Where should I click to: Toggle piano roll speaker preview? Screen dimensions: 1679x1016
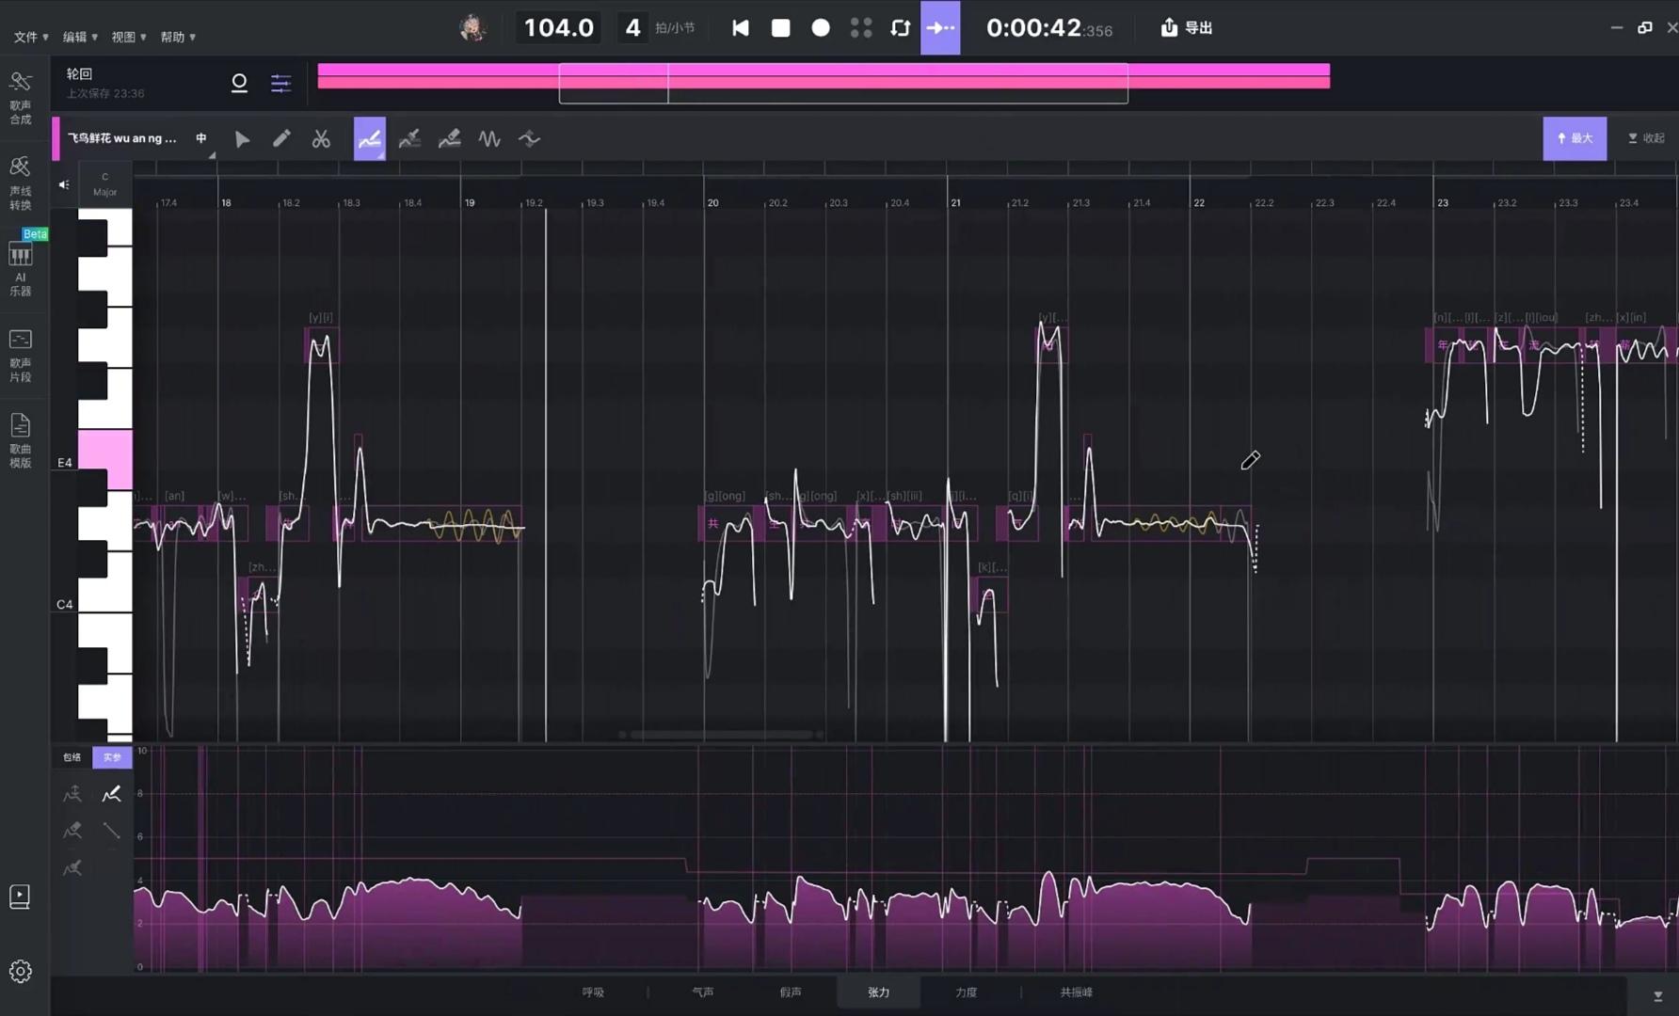coord(64,184)
